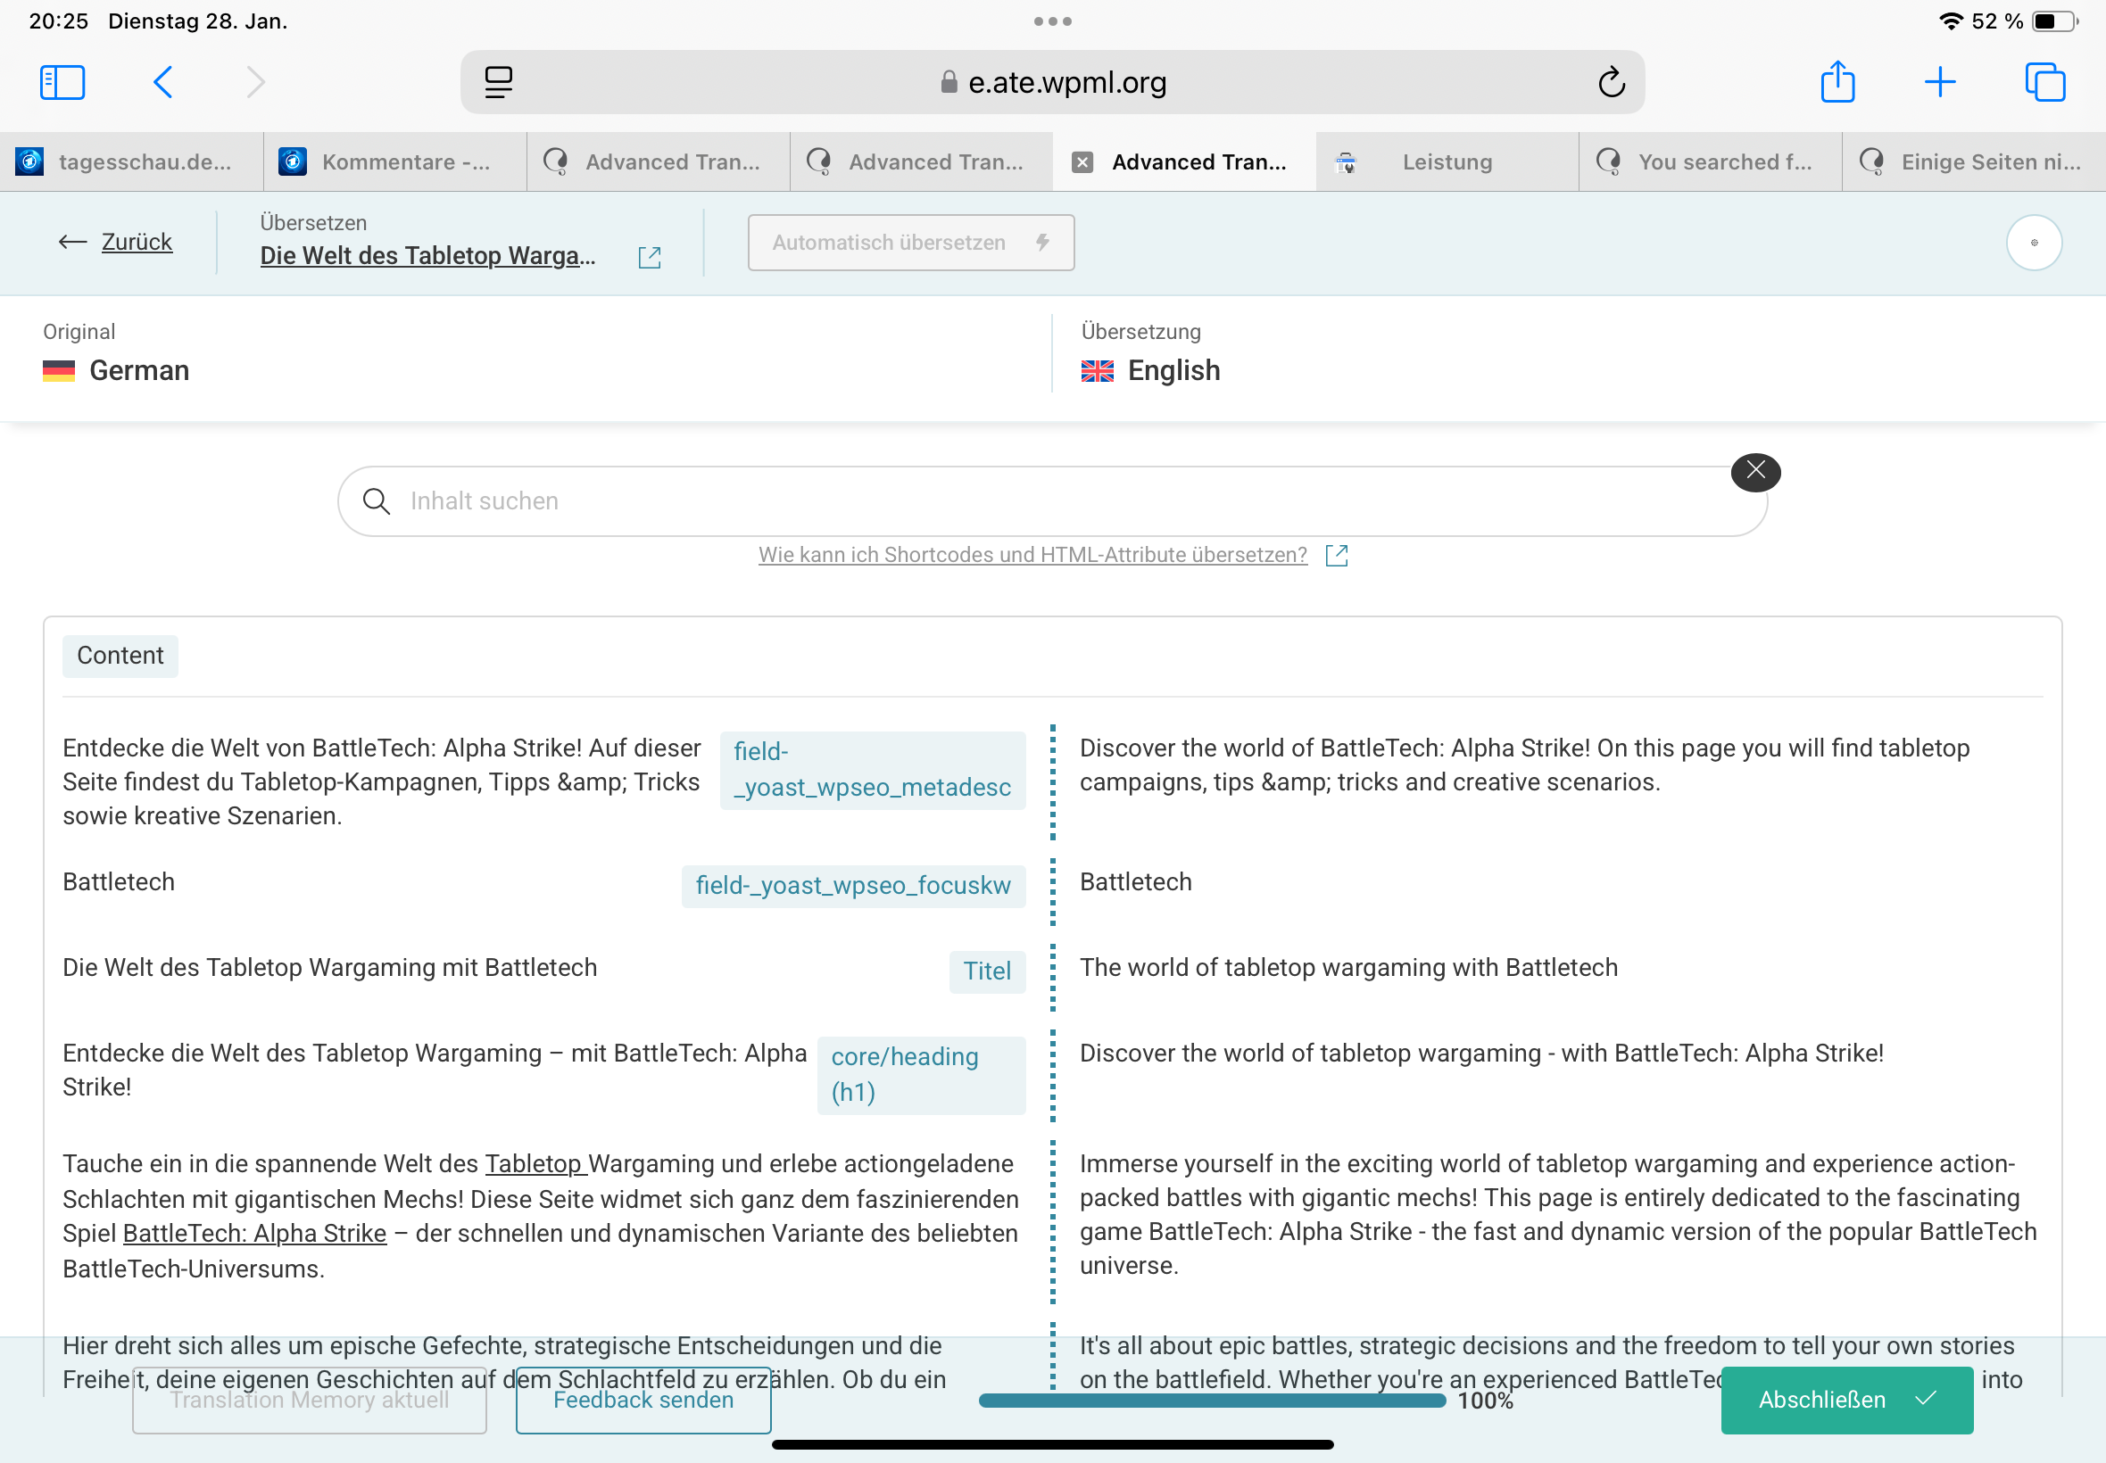This screenshot has width=2106, height=1463.
Task: Click the Automatisch übersetzen button
Action: pyautogui.click(x=910, y=243)
